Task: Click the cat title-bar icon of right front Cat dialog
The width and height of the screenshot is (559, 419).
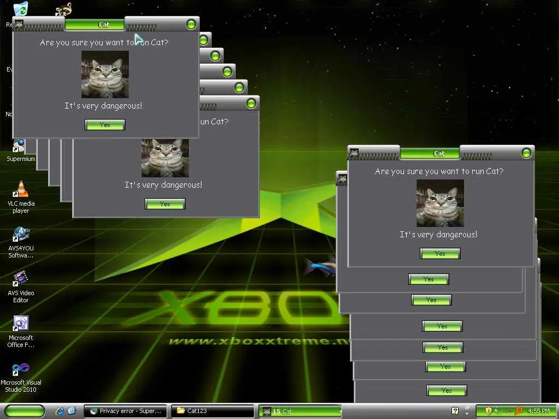Action: pos(354,153)
